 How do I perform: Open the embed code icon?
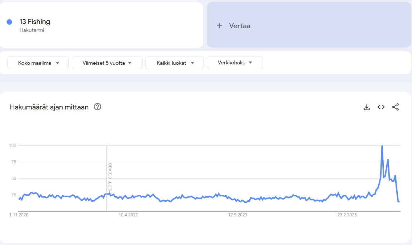click(381, 107)
